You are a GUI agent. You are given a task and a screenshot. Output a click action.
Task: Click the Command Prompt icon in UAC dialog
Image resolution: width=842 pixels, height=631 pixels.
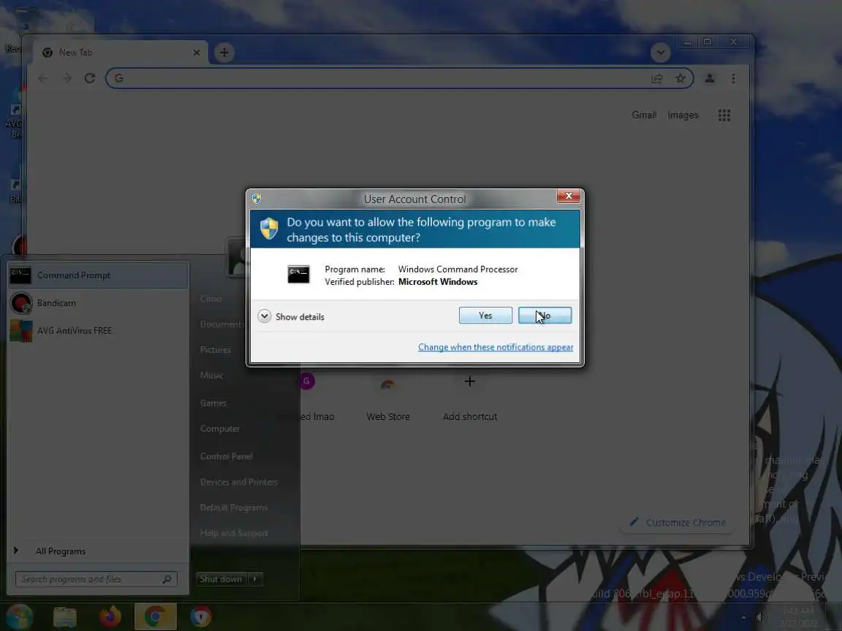point(298,274)
